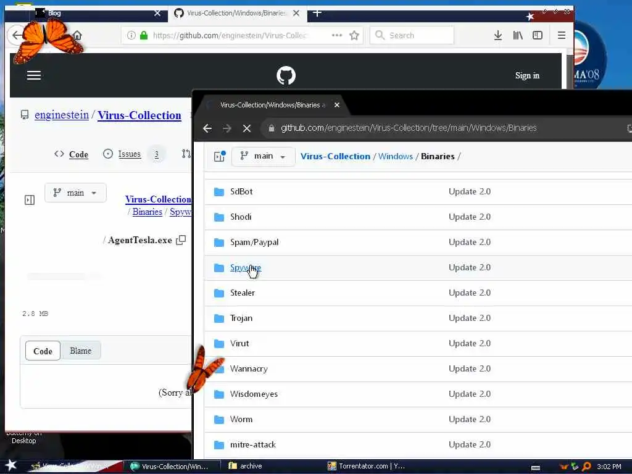
Task: Click mitre-attack folder icon
Action: pyautogui.click(x=219, y=445)
